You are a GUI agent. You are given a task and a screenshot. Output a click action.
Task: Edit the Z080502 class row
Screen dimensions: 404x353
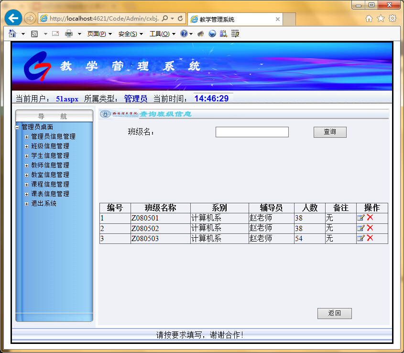(360, 228)
